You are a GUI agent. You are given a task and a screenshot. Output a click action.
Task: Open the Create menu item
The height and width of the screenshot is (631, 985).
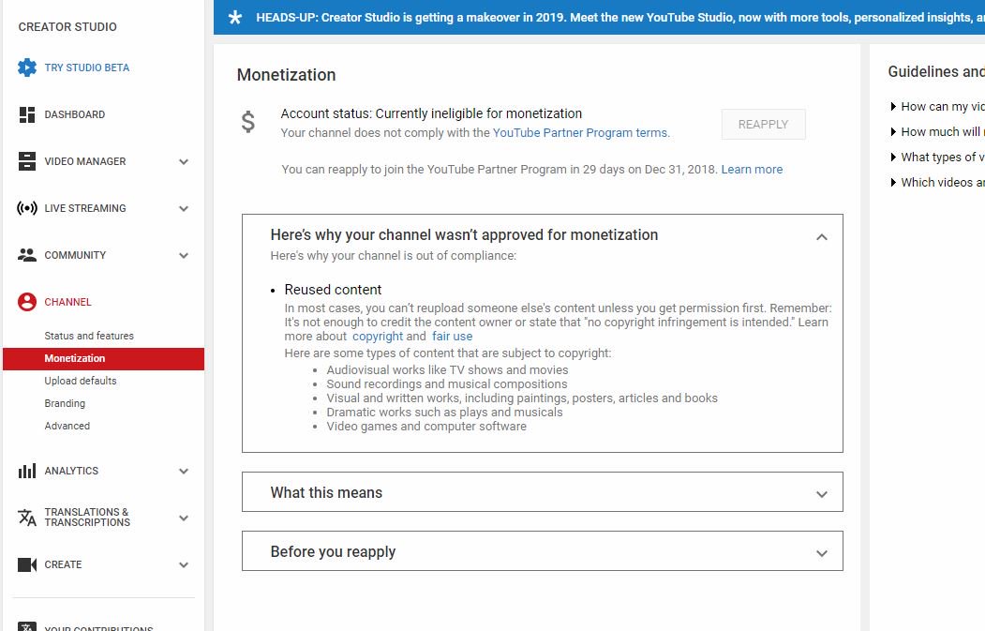(63, 564)
